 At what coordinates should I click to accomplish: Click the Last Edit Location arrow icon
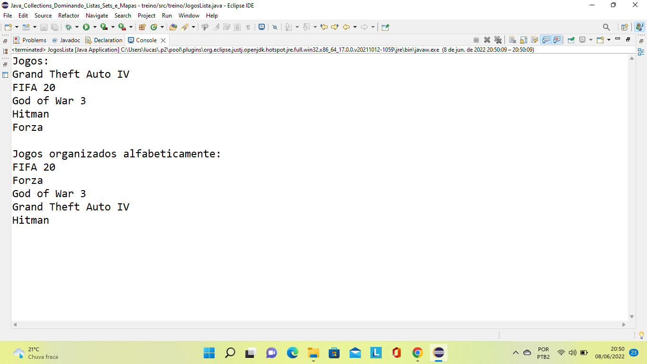(x=324, y=27)
